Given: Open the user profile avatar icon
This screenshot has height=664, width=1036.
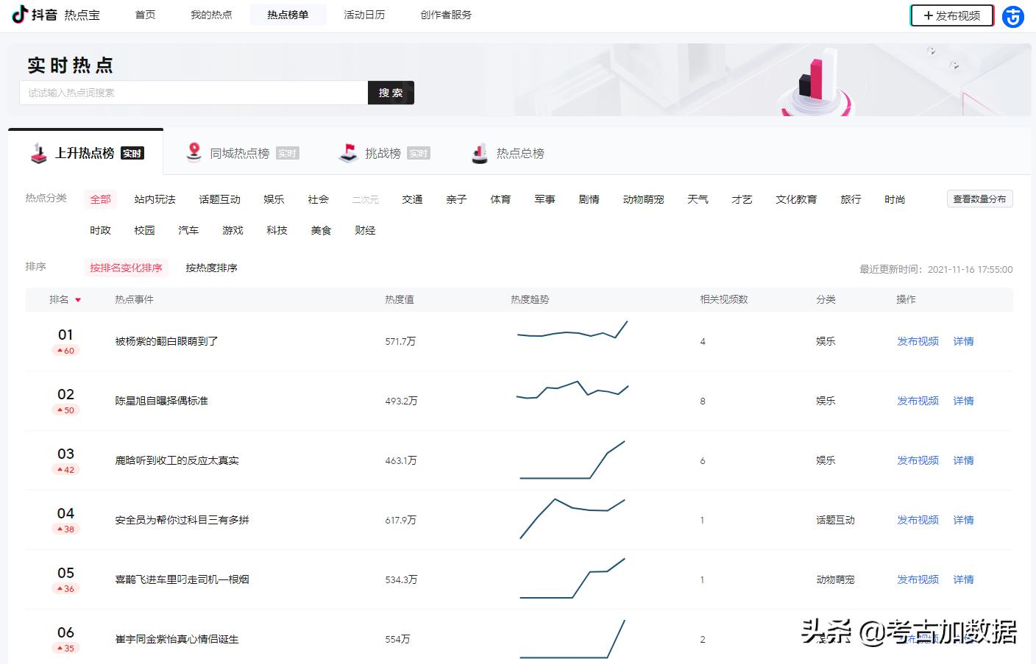Looking at the screenshot, I should (x=1013, y=16).
